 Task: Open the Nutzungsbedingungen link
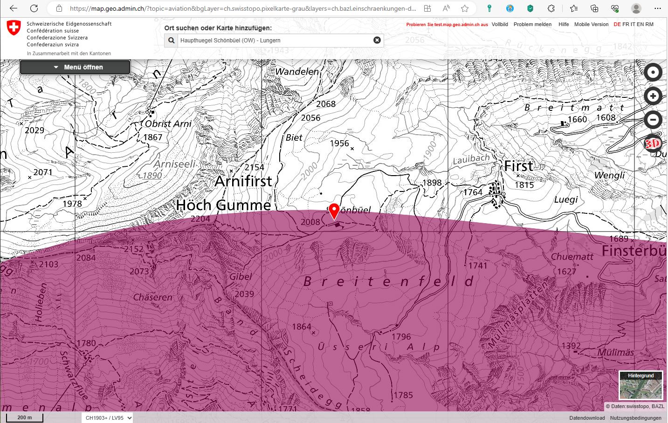coord(635,418)
